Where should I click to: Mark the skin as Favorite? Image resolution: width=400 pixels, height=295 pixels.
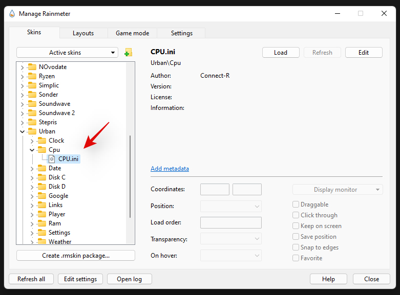pos(296,258)
